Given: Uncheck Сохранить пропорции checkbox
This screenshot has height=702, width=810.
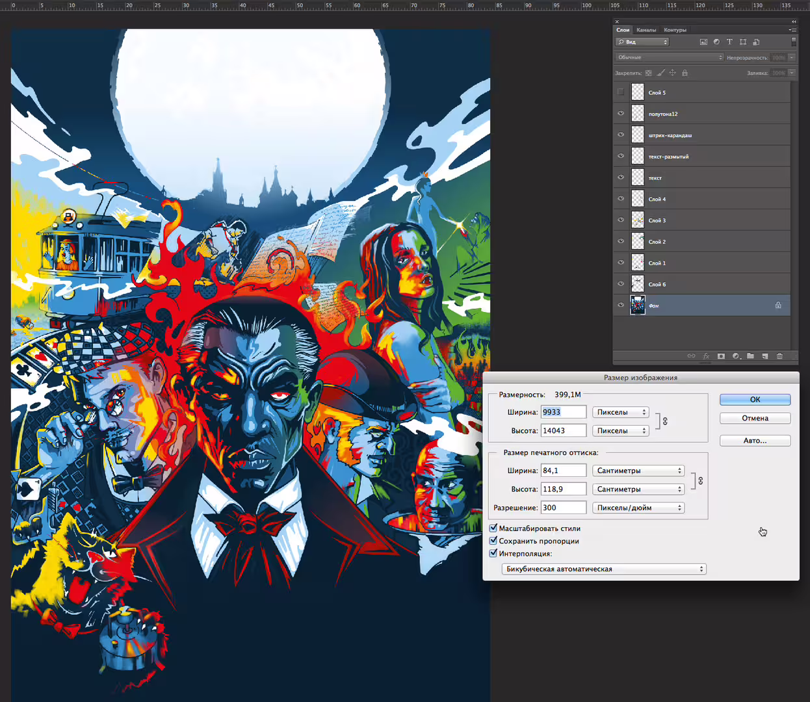Looking at the screenshot, I should coord(493,540).
